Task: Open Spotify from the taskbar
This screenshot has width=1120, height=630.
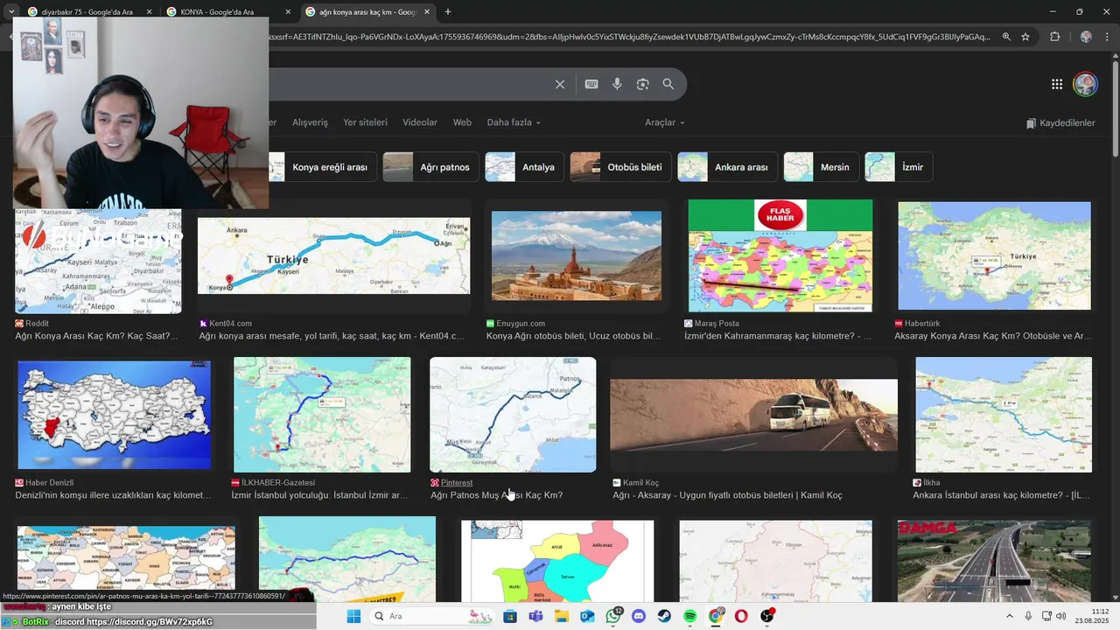Action: (689, 616)
